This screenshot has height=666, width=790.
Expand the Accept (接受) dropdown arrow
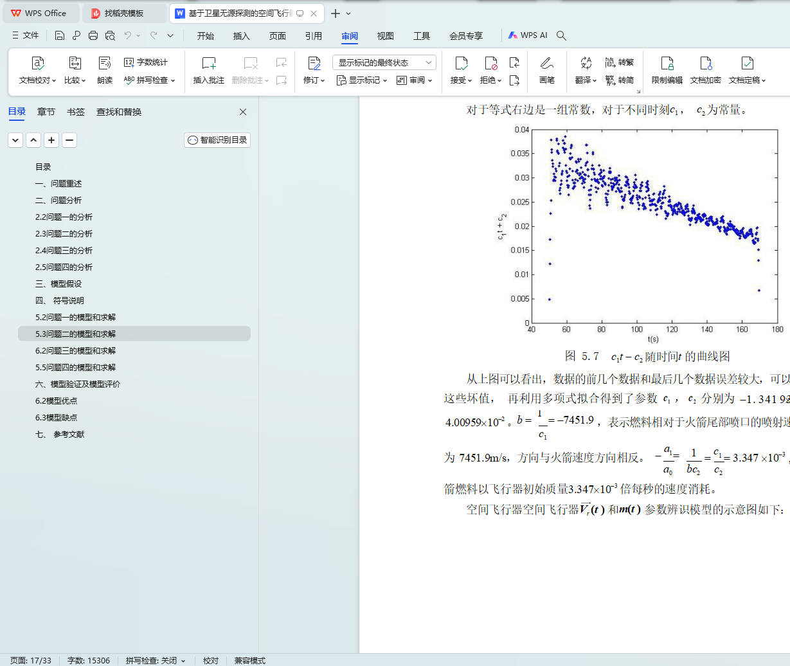click(470, 81)
